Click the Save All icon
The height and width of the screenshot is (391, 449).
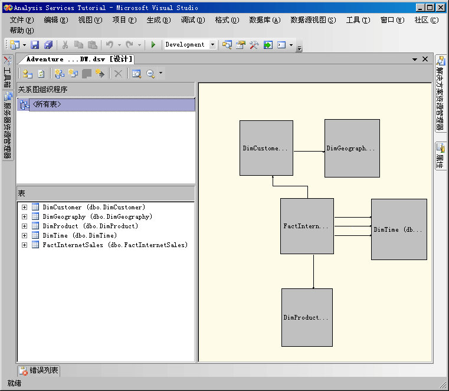48,45
